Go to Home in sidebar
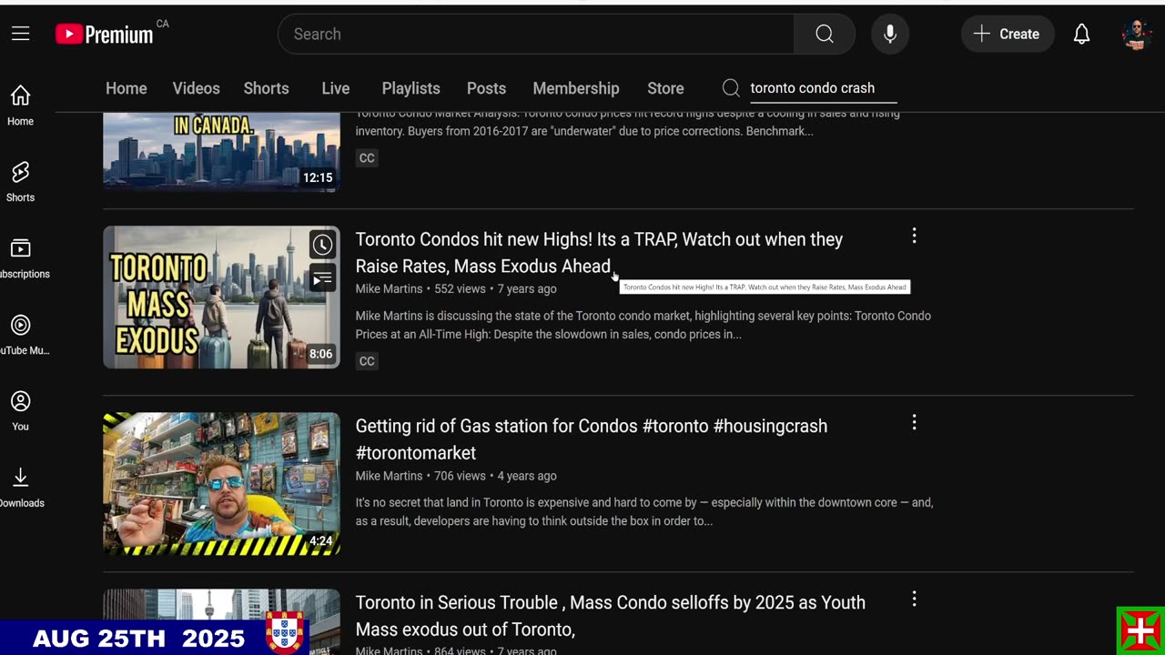This screenshot has height=655, width=1165. (20, 106)
